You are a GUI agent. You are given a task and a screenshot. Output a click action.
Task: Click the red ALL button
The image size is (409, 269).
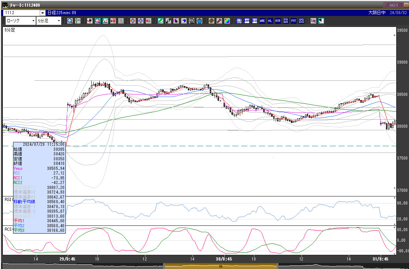tap(148, 21)
